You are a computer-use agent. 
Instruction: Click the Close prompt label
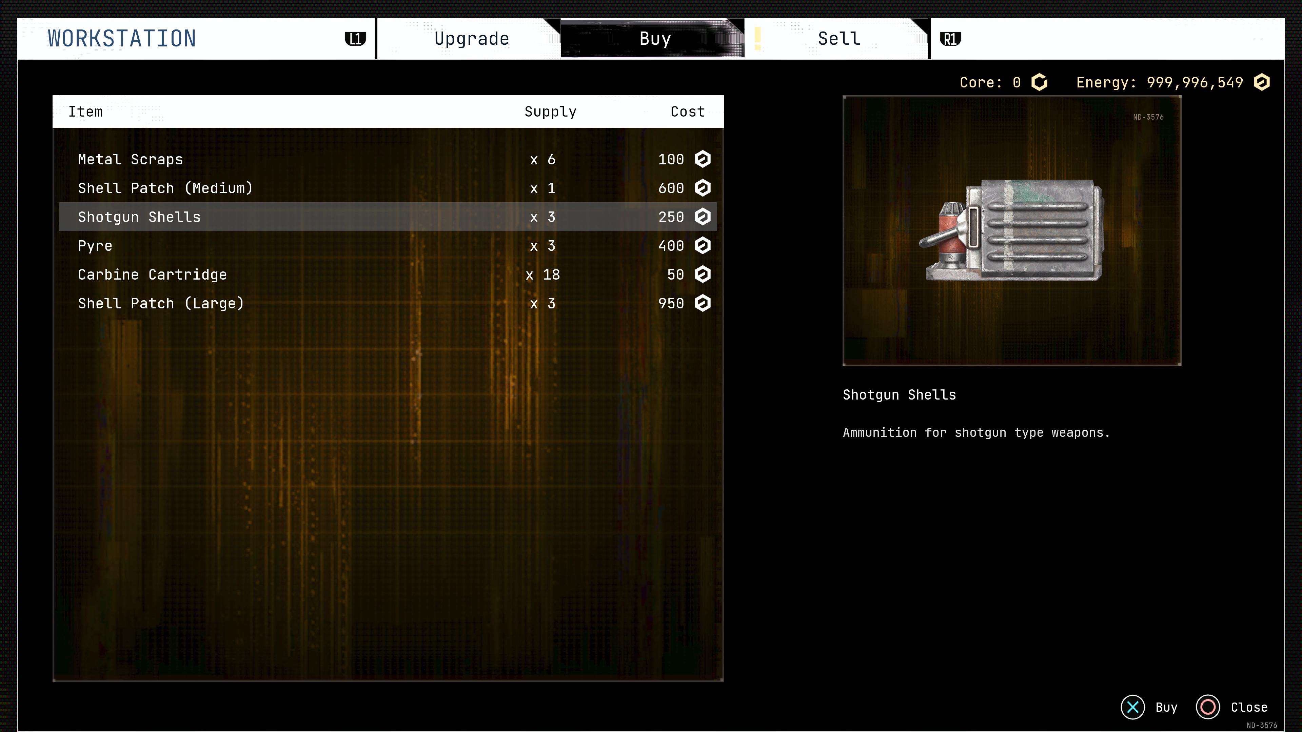(1248, 707)
